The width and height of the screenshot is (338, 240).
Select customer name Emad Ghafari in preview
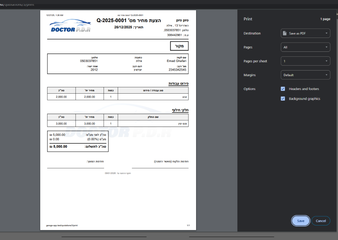pos(177,61)
